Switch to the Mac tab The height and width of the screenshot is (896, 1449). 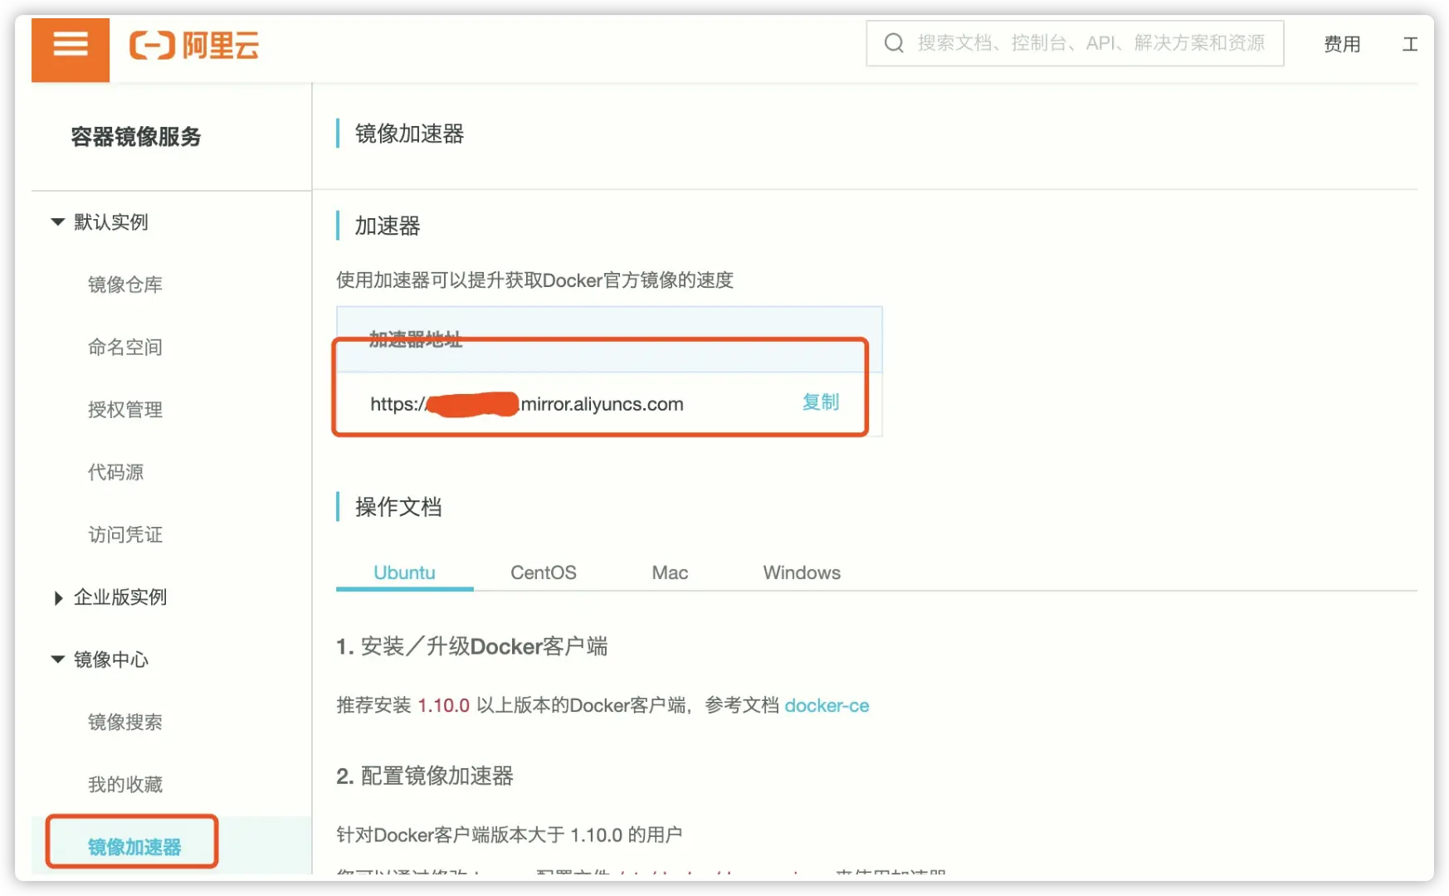coord(670,572)
